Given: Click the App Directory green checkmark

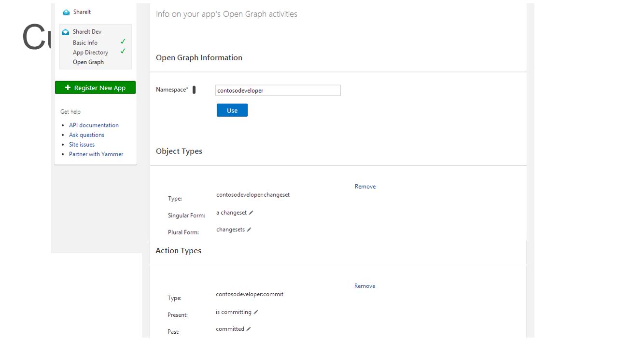Looking at the screenshot, I should (123, 52).
